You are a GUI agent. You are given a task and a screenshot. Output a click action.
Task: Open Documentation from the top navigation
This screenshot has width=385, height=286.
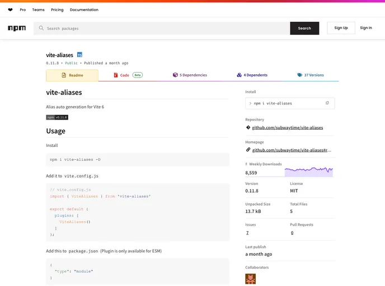[84, 10]
